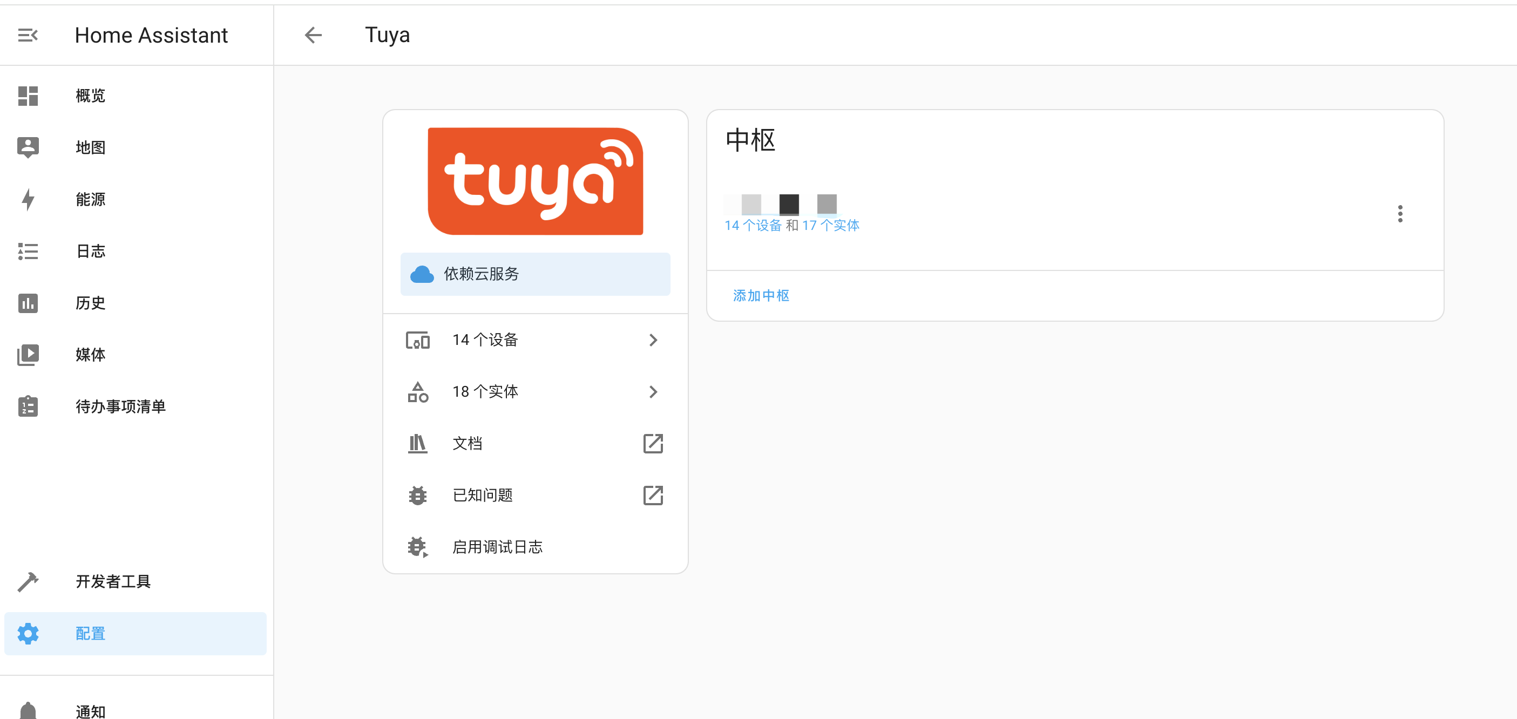Select 日志 in the sidebar
Screen dimensions: 1517x719
tap(136, 252)
